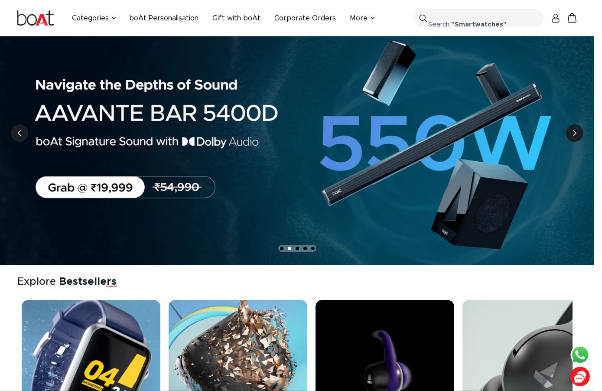This screenshot has width=602, height=391.
Task: Select the third carousel dot
Action: (x=297, y=248)
